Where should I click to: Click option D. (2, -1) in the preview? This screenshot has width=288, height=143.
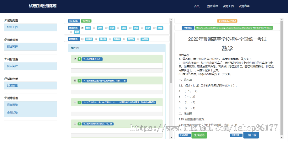click(187, 108)
